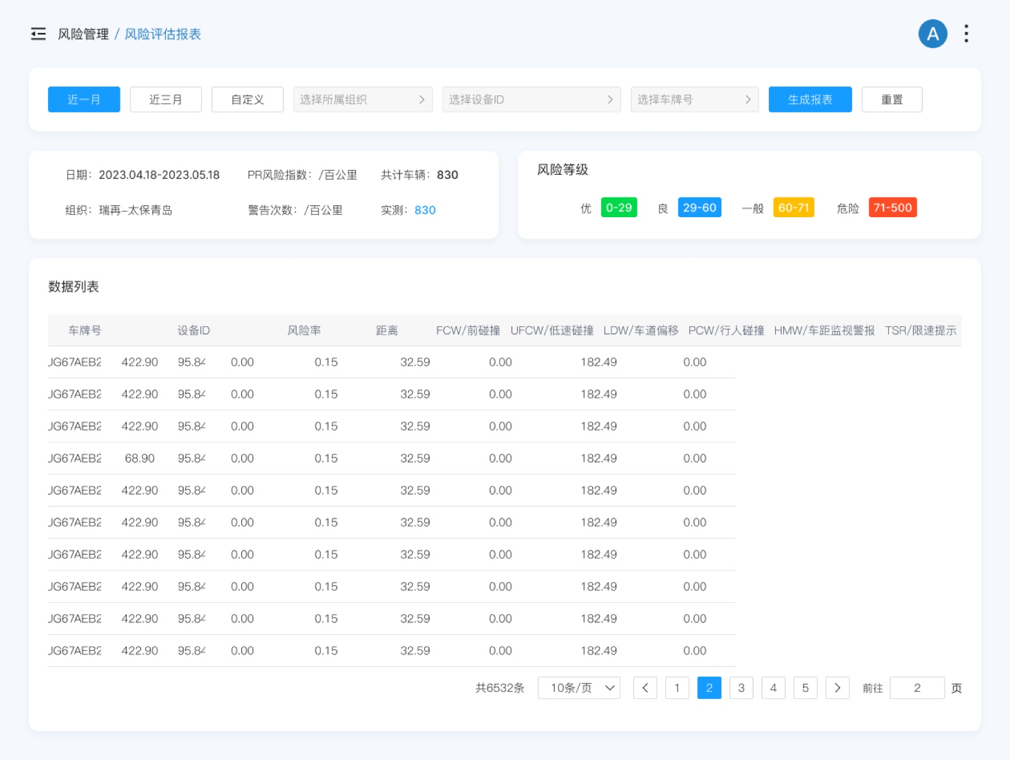Image resolution: width=1010 pixels, height=760 pixels.
Task: Open the vertical three-dot menu
Action: click(966, 34)
